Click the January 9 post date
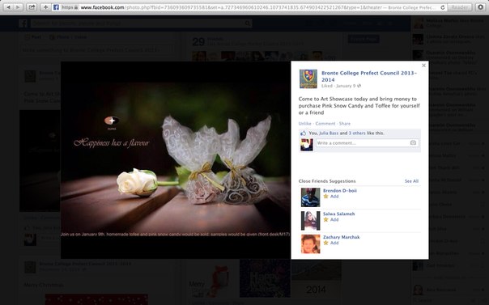489x305 pixels. (x=346, y=86)
